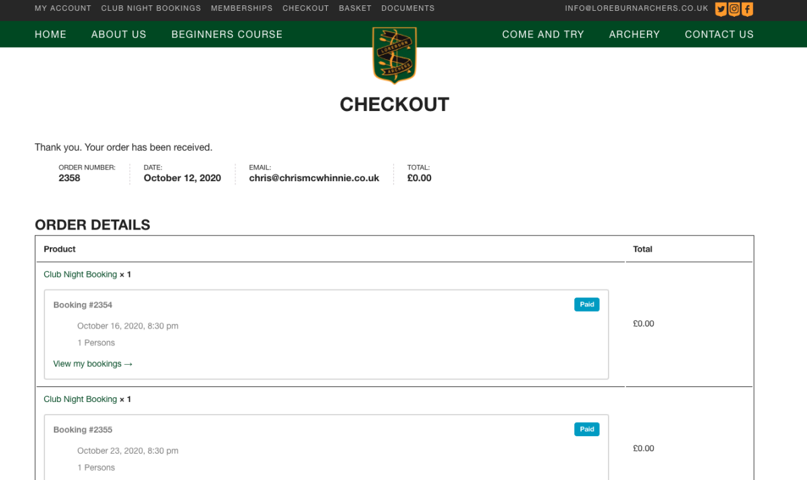Go to Club Night Bookings page
The width and height of the screenshot is (807, 480).
(x=151, y=9)
